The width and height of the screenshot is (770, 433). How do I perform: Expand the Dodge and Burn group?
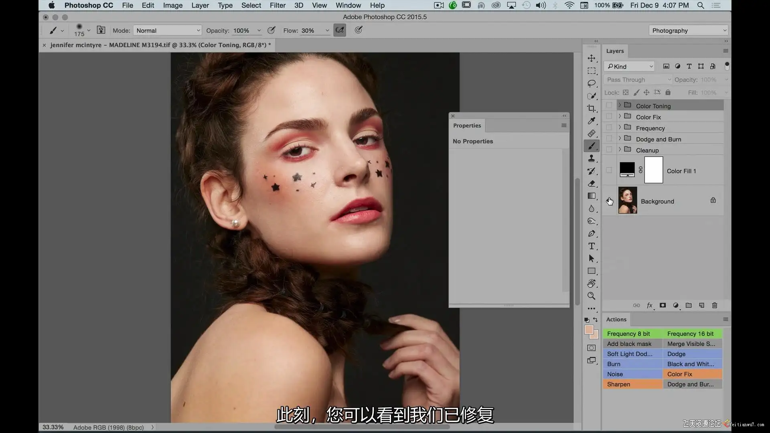620,139
